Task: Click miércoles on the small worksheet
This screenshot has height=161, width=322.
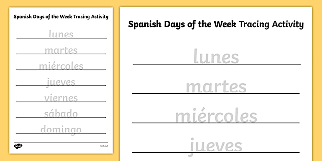Action: pos(61,66)
